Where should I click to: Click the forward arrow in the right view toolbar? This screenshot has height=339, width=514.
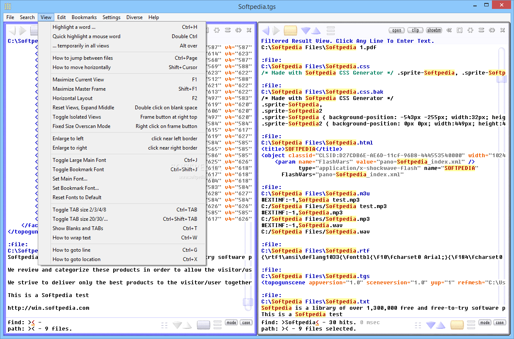point(277,31)
